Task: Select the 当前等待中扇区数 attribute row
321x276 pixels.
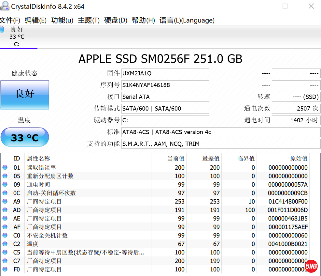Action: tap(85, 253)
